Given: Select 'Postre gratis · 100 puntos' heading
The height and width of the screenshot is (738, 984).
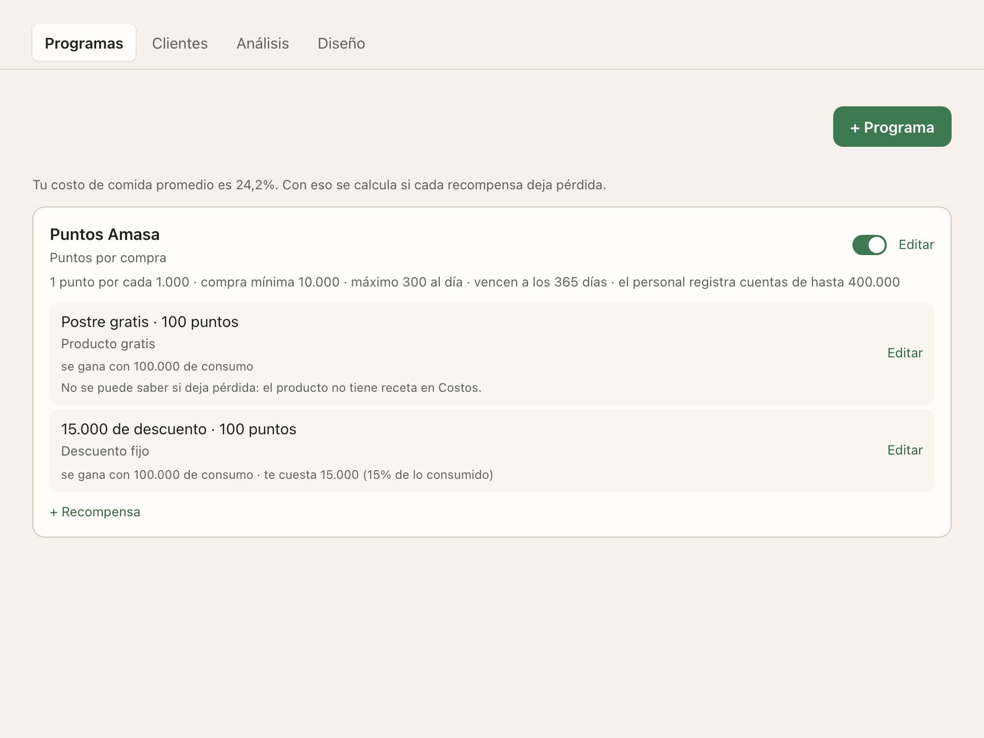Looking at the screenshot, I should (150, 322).
